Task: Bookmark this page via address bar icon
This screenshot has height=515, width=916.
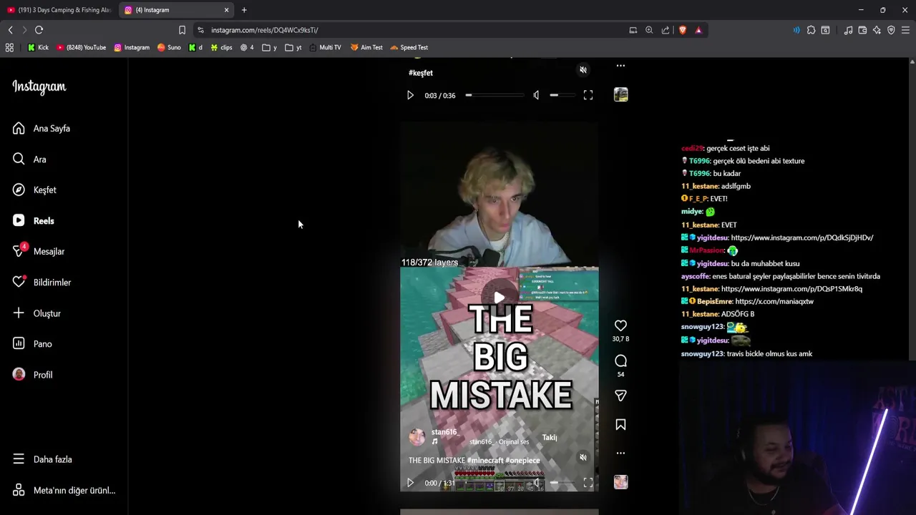Action: [182, 30]
